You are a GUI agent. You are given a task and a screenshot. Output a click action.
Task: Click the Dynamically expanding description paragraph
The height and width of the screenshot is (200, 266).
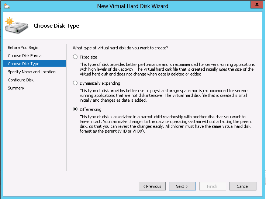(164, 95)
